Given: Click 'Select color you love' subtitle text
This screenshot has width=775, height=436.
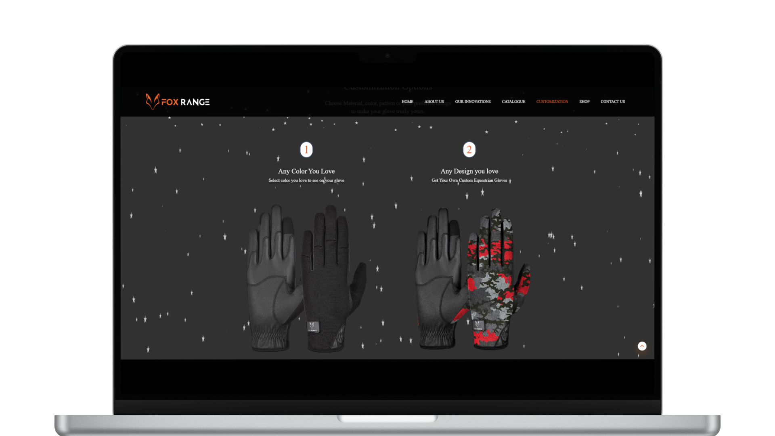Looking at the screenshot, I should (306, 180).
